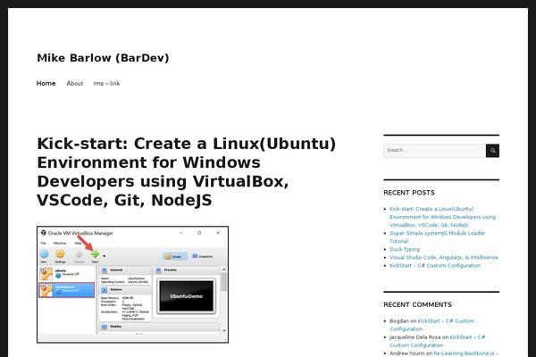This screenshot has height=357, width=536.
Task: Open the 'rms – link' menu item
Action: click(106, 83)
